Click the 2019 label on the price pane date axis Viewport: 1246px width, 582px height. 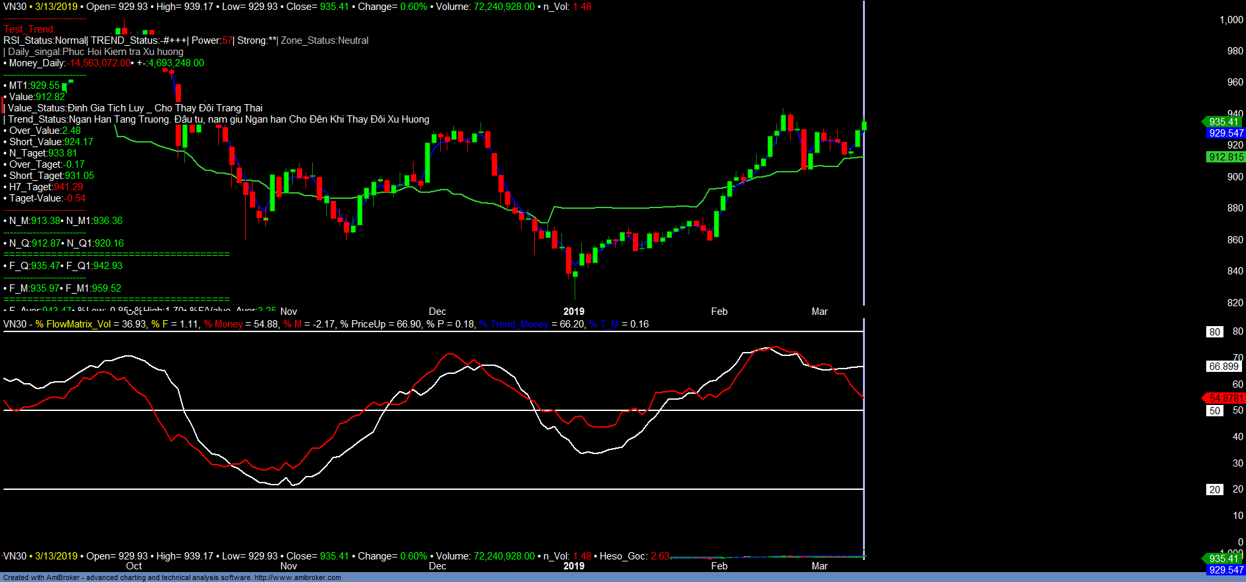pyautogui.click(x=573, y=312)
